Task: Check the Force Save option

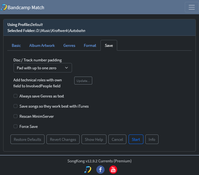Action: [x=15, y=126]
